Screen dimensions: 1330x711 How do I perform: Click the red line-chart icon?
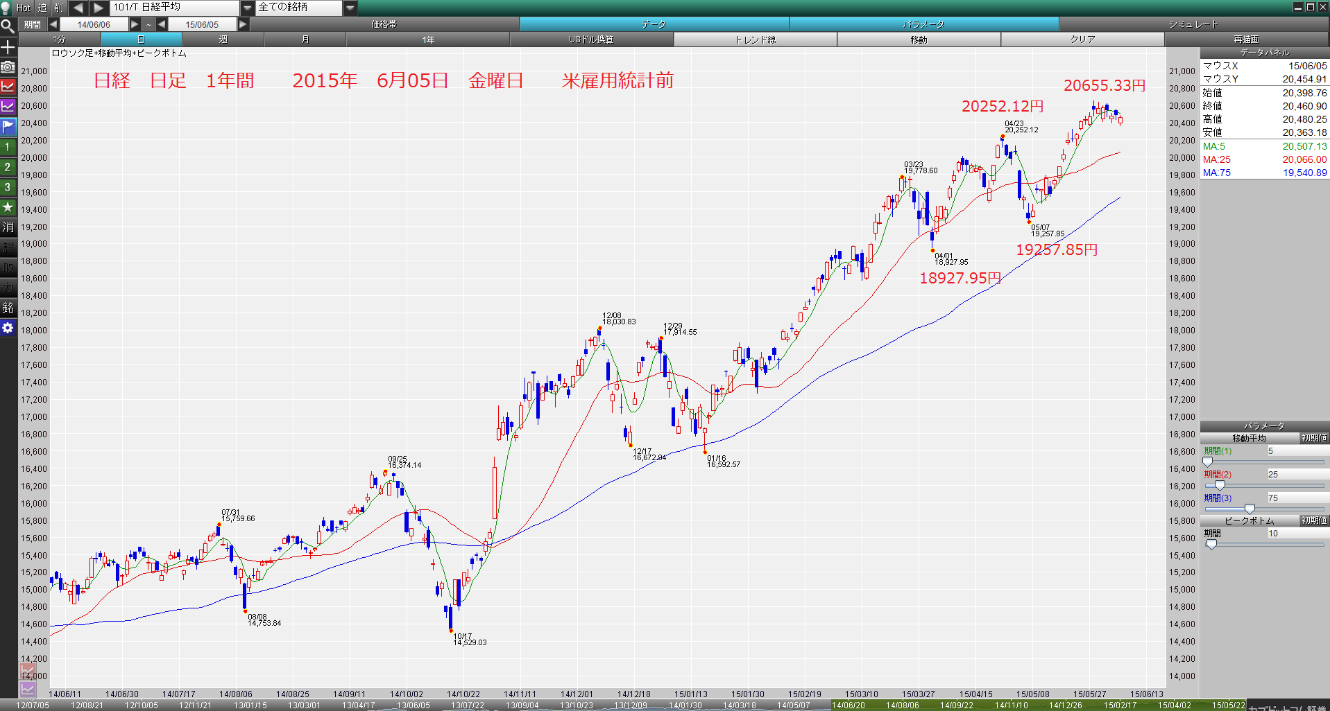[8, 87]
